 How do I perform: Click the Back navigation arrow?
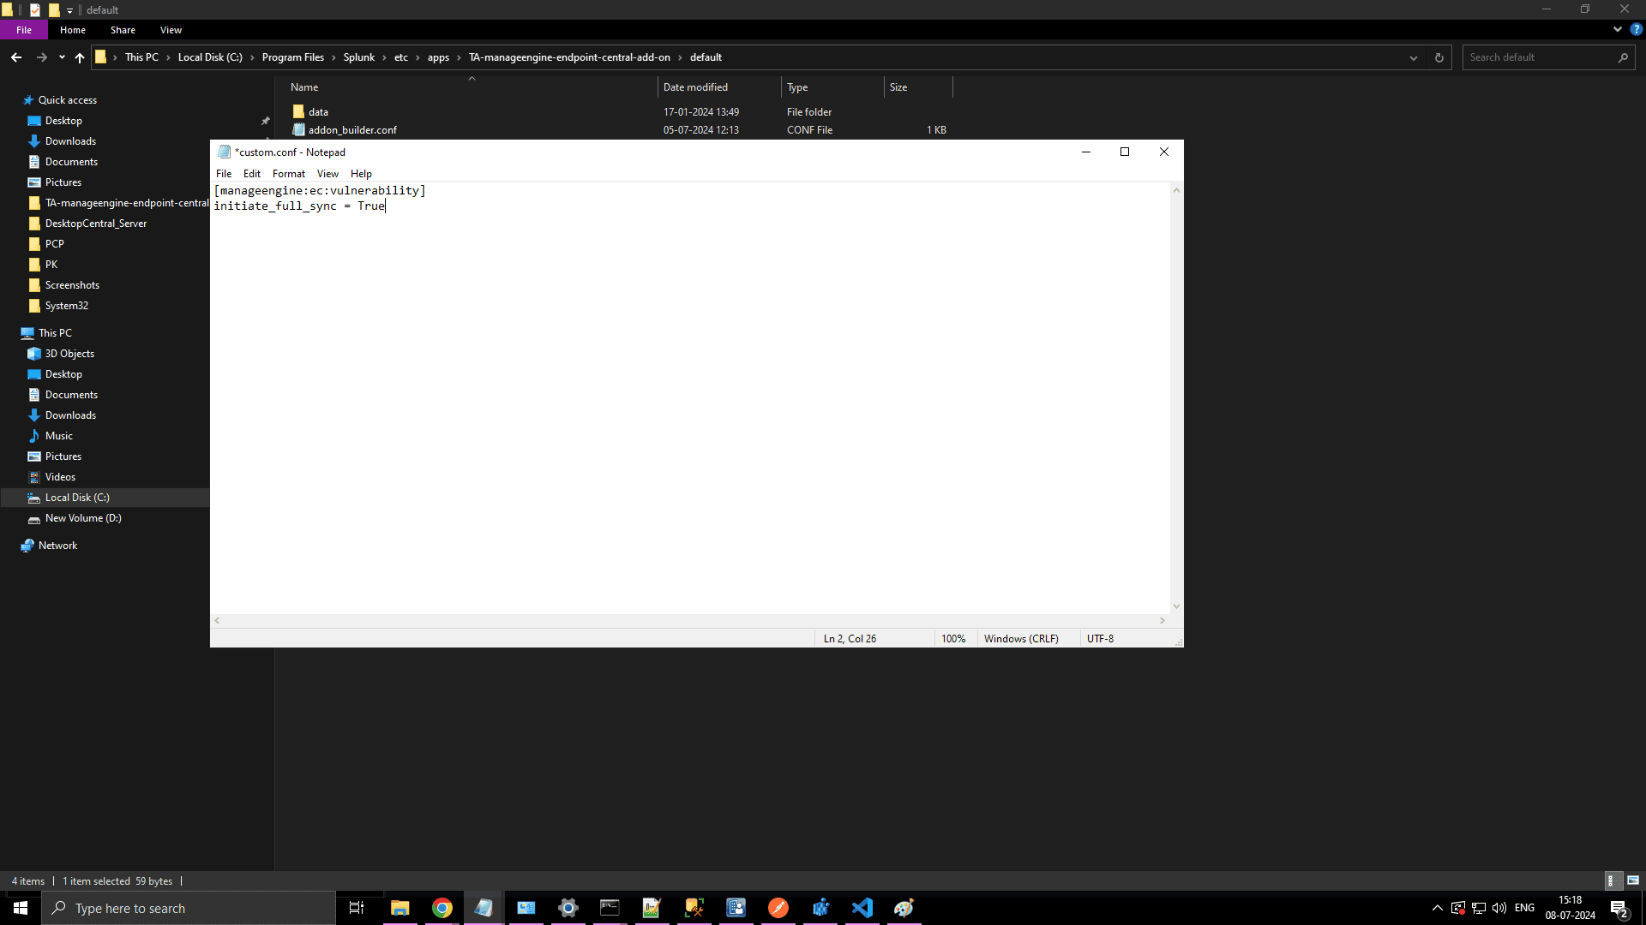click(16, 57)
